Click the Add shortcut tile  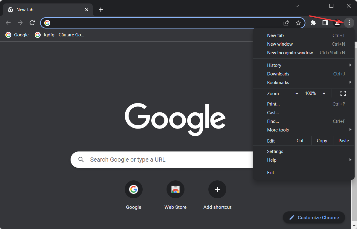pyautogui.click(x=217, y=195)
